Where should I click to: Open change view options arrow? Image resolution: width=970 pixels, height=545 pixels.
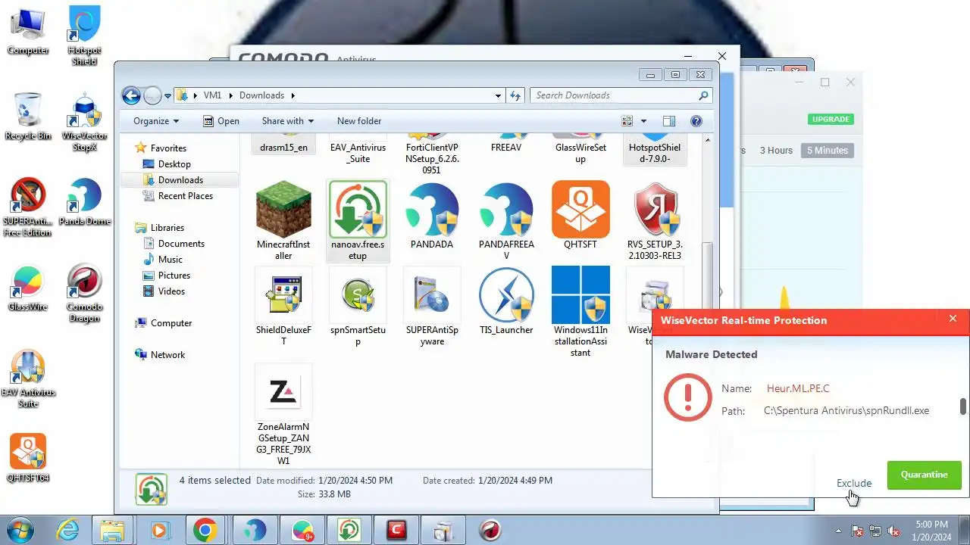coord(643,121)
